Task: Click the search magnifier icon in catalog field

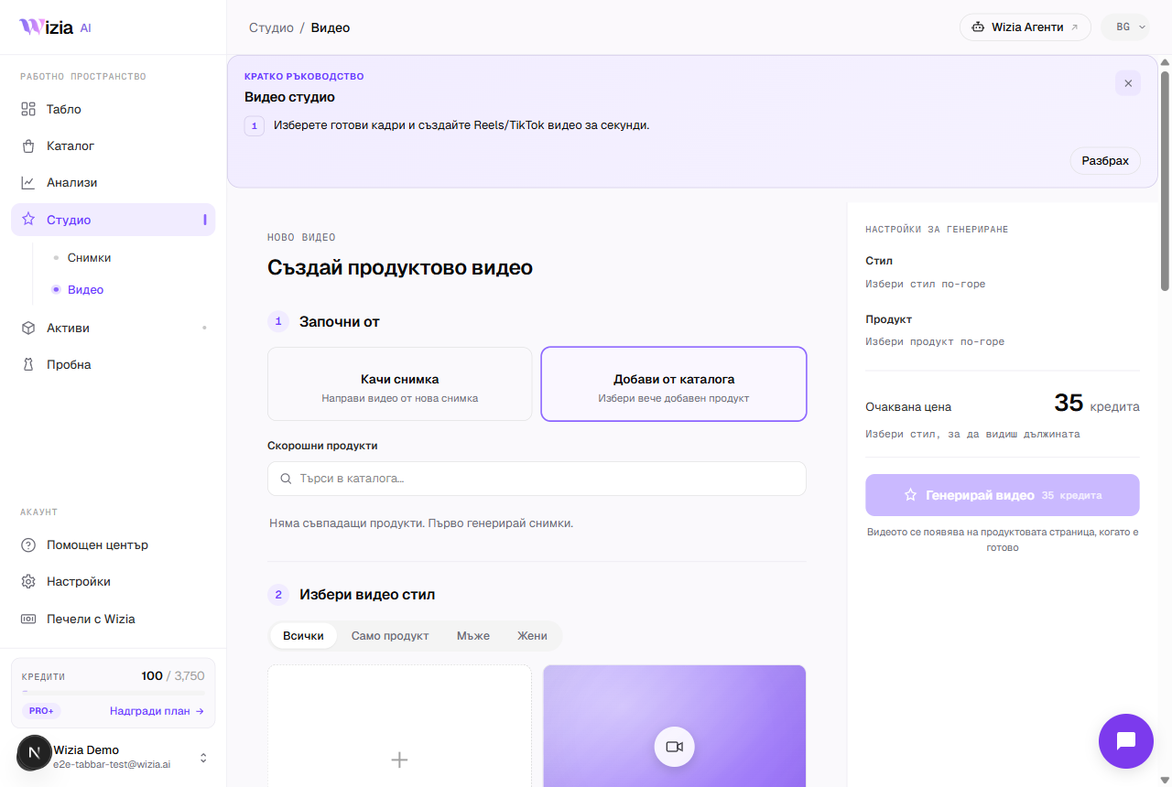Action: click(x=286, y=479)
